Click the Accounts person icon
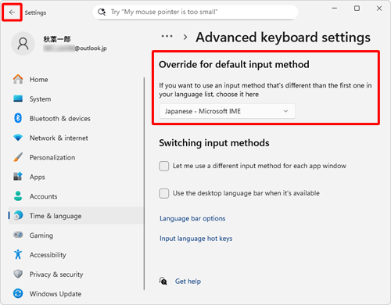Viewport: 391px width, 305px height. coord(18,196)
